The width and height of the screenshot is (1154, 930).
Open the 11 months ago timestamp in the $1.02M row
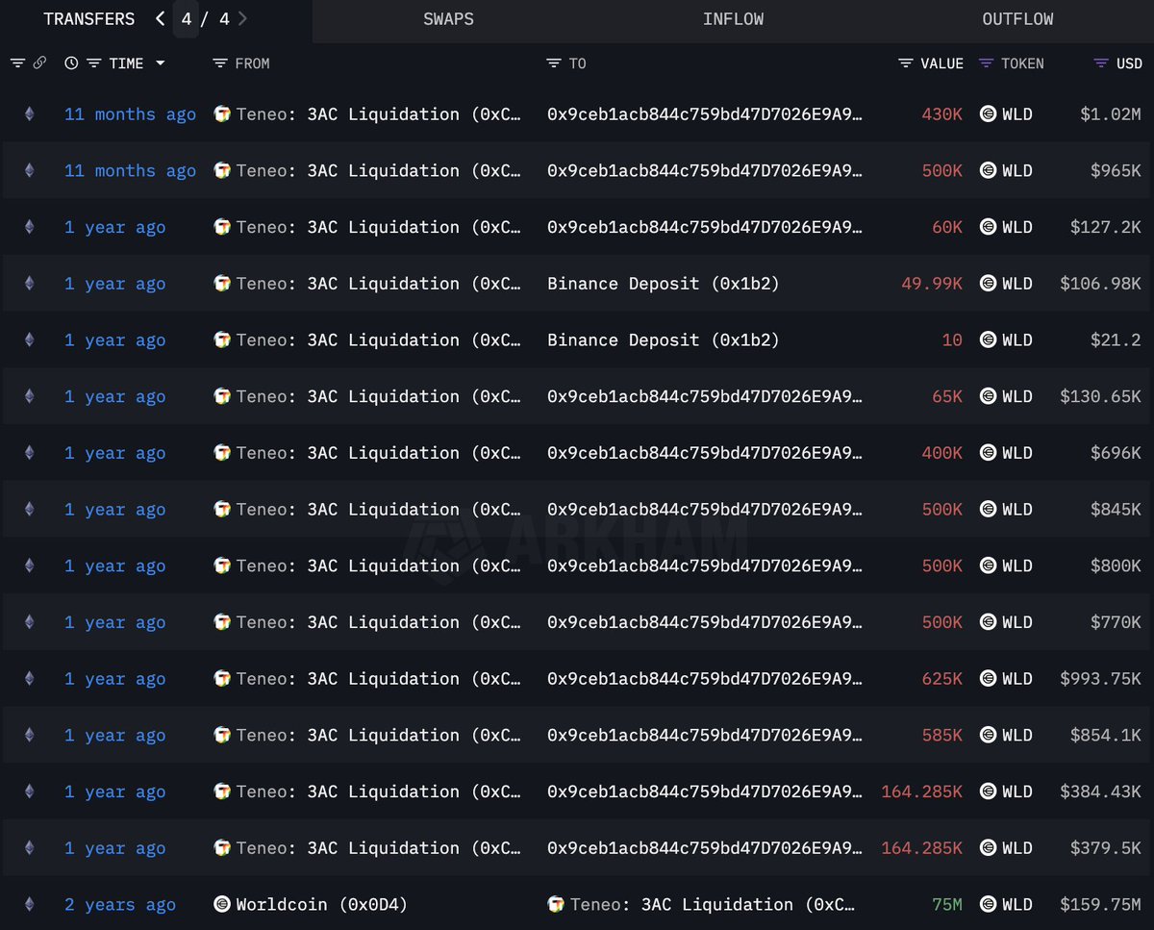tap(130, 114)
